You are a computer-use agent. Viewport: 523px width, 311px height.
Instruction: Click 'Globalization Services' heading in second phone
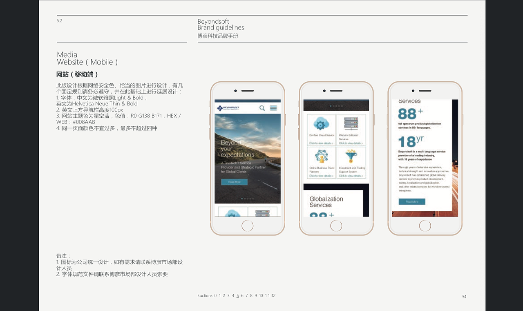[x=326, y=202]
